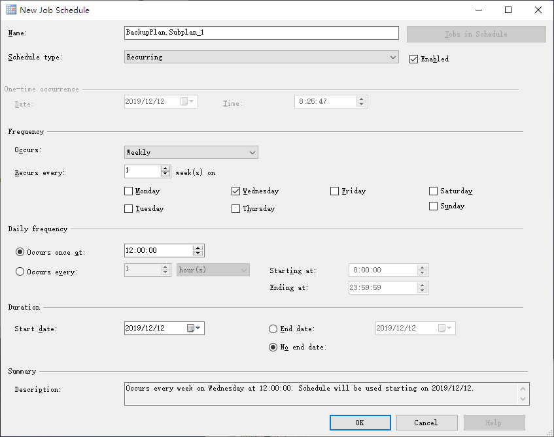Check the Friday checkbox
554x437 pixels.
pyautogui.click(x=335, y=191)
